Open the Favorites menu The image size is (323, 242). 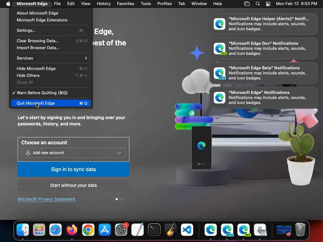[x=126, y=4]
